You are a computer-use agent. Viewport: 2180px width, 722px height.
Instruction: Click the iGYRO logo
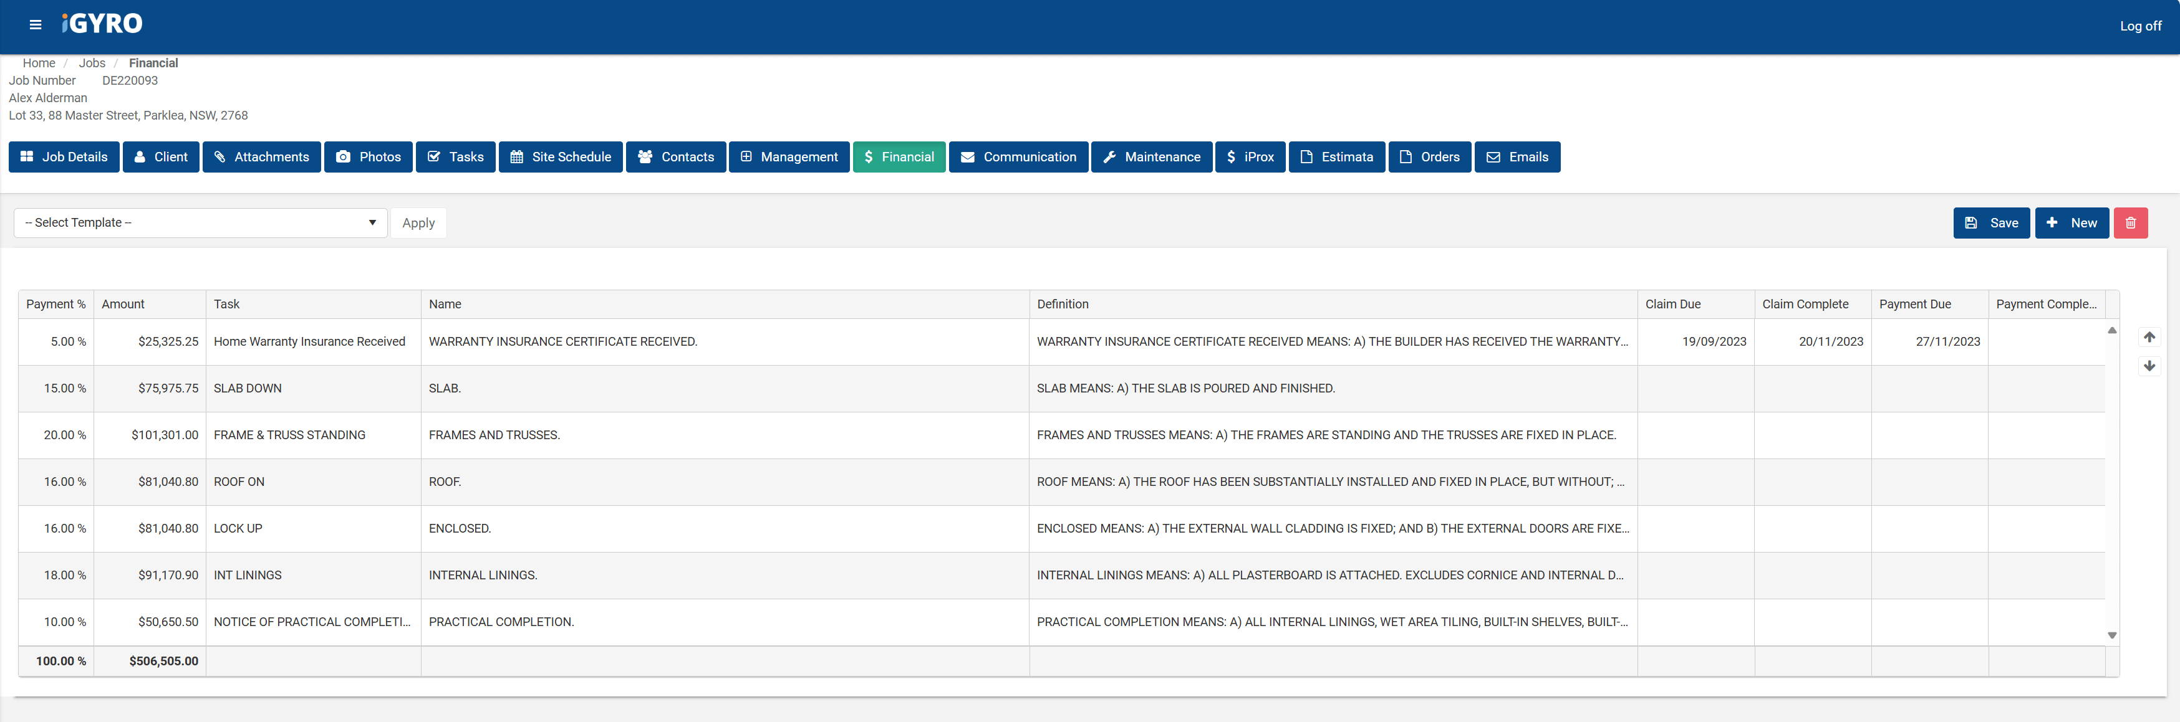(x=102, y=24)
